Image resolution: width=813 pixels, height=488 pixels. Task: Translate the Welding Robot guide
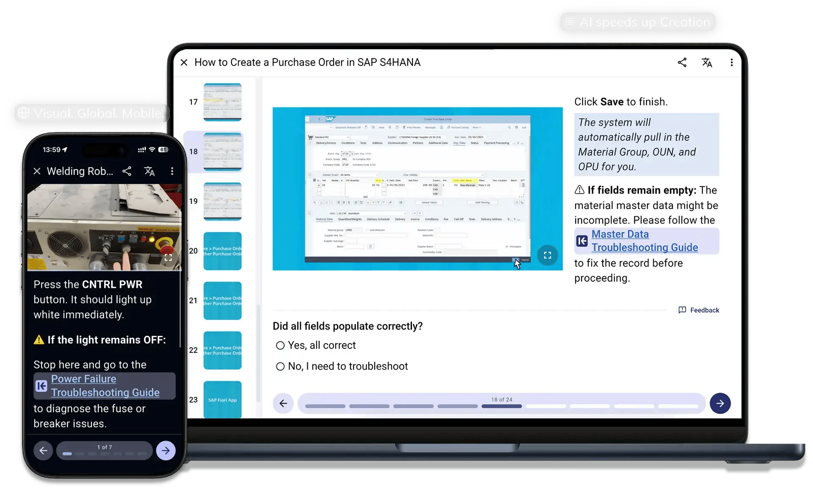(149, 171)
